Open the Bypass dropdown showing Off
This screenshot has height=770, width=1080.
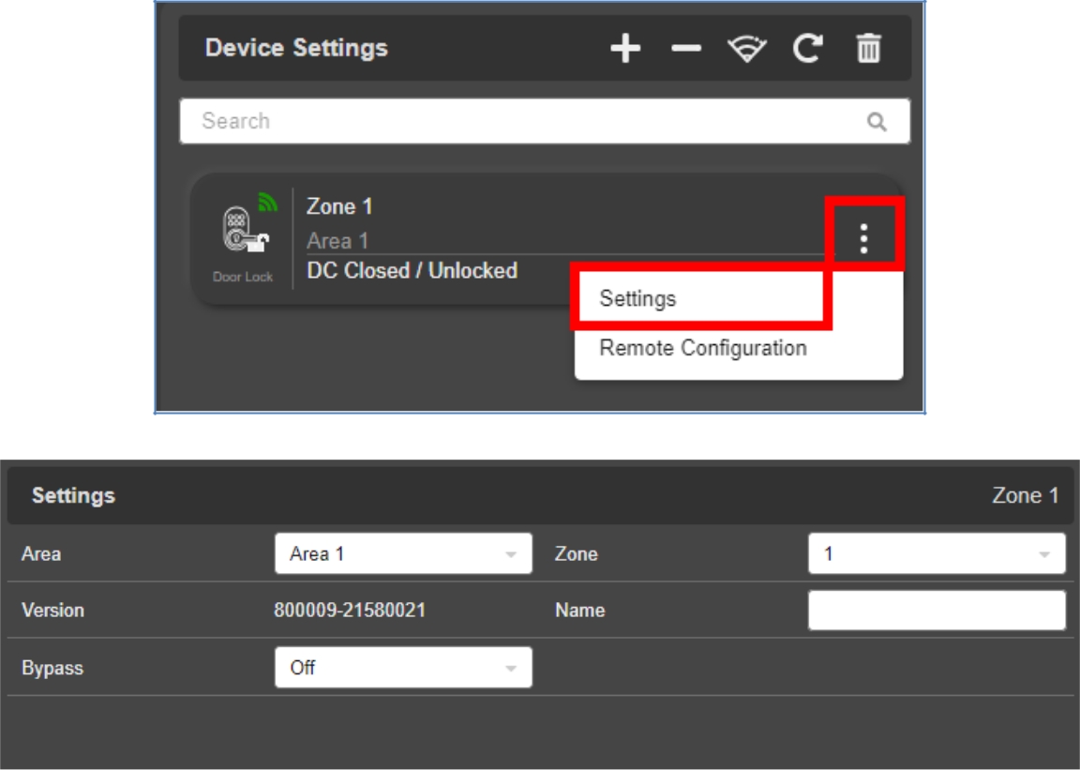404,667
